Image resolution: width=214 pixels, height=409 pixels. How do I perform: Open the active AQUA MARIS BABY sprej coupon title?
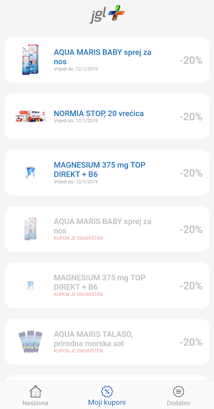(102, 57)
